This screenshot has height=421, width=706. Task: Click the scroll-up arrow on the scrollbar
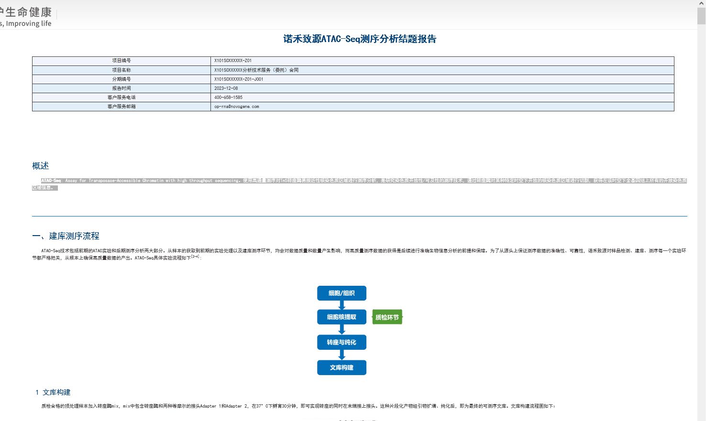pos(701,4)
